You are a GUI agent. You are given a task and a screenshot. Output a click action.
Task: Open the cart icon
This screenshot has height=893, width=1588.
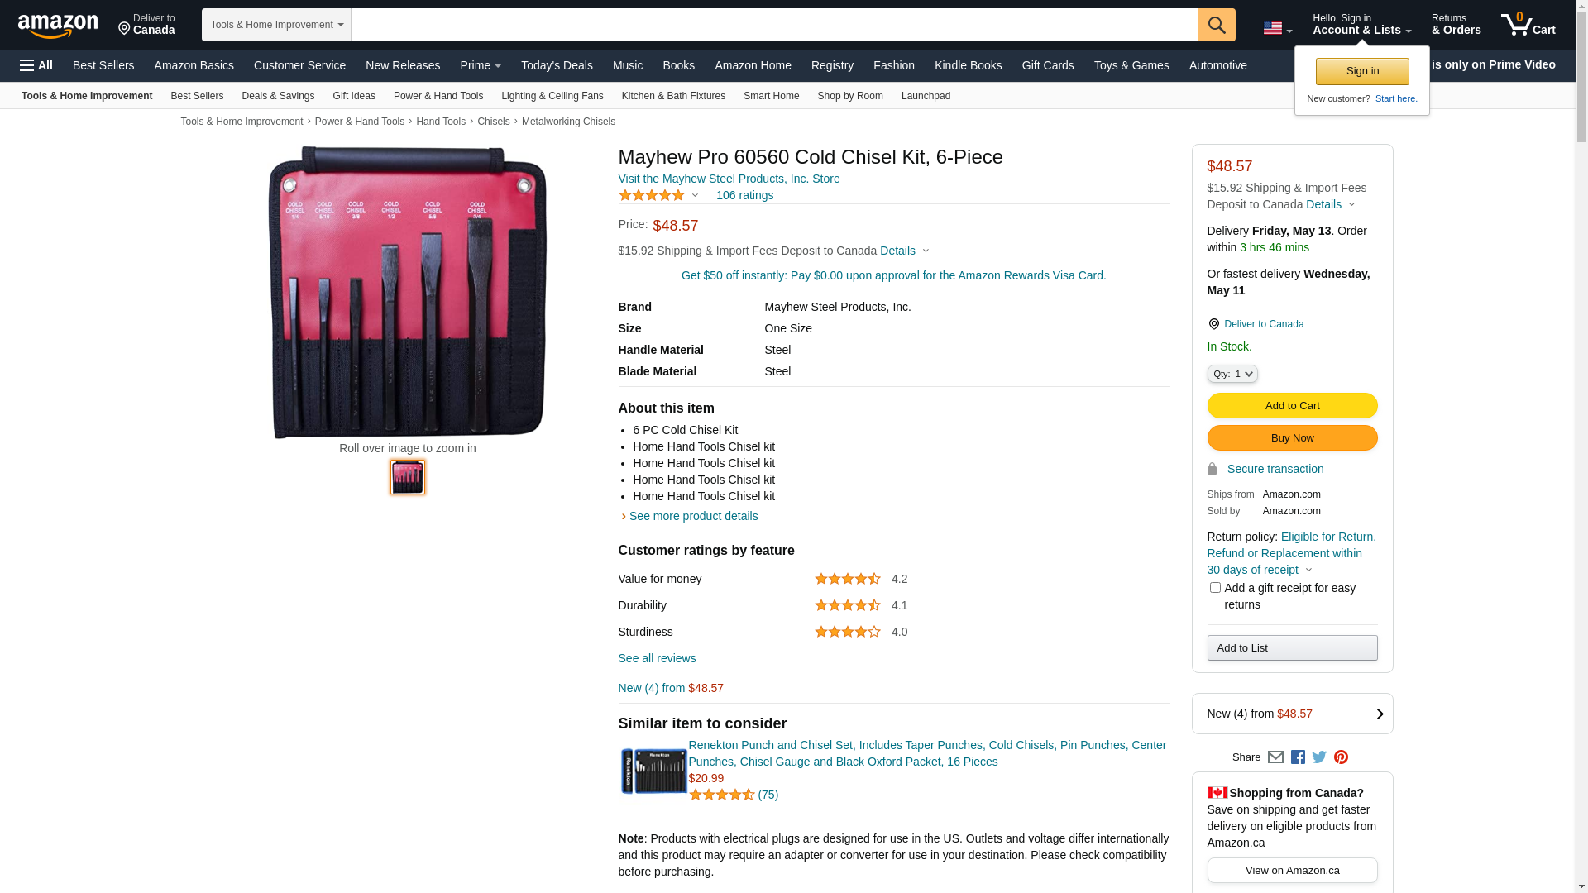1528,25
